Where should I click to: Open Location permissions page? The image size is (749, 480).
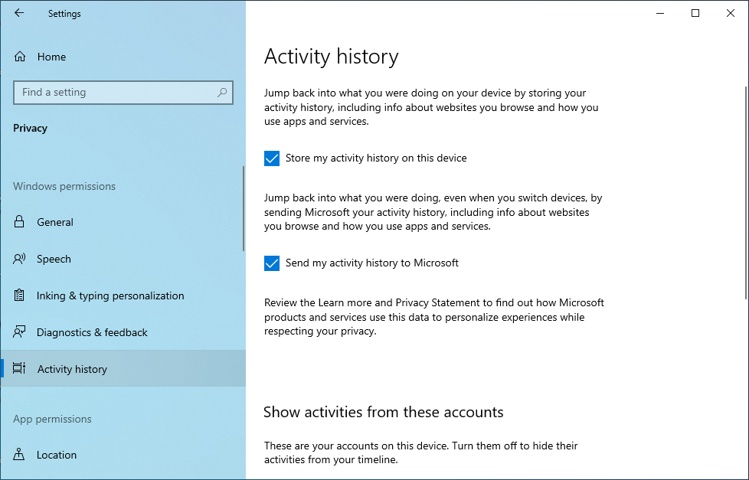point(57,455)
